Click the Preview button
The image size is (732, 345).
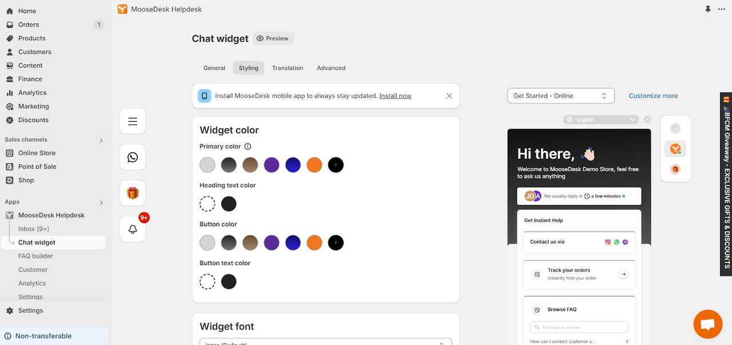pyautogui.click(x=273, y=38)
